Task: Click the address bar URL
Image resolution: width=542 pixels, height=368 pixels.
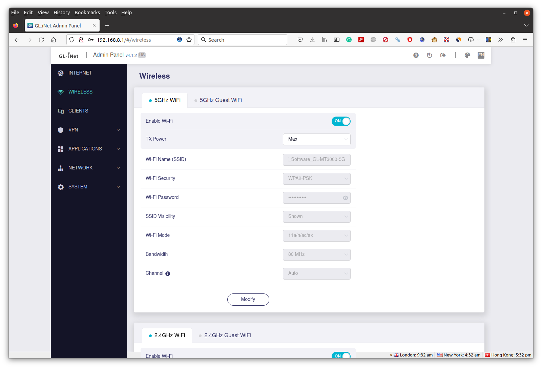Action: click(124, 40)
